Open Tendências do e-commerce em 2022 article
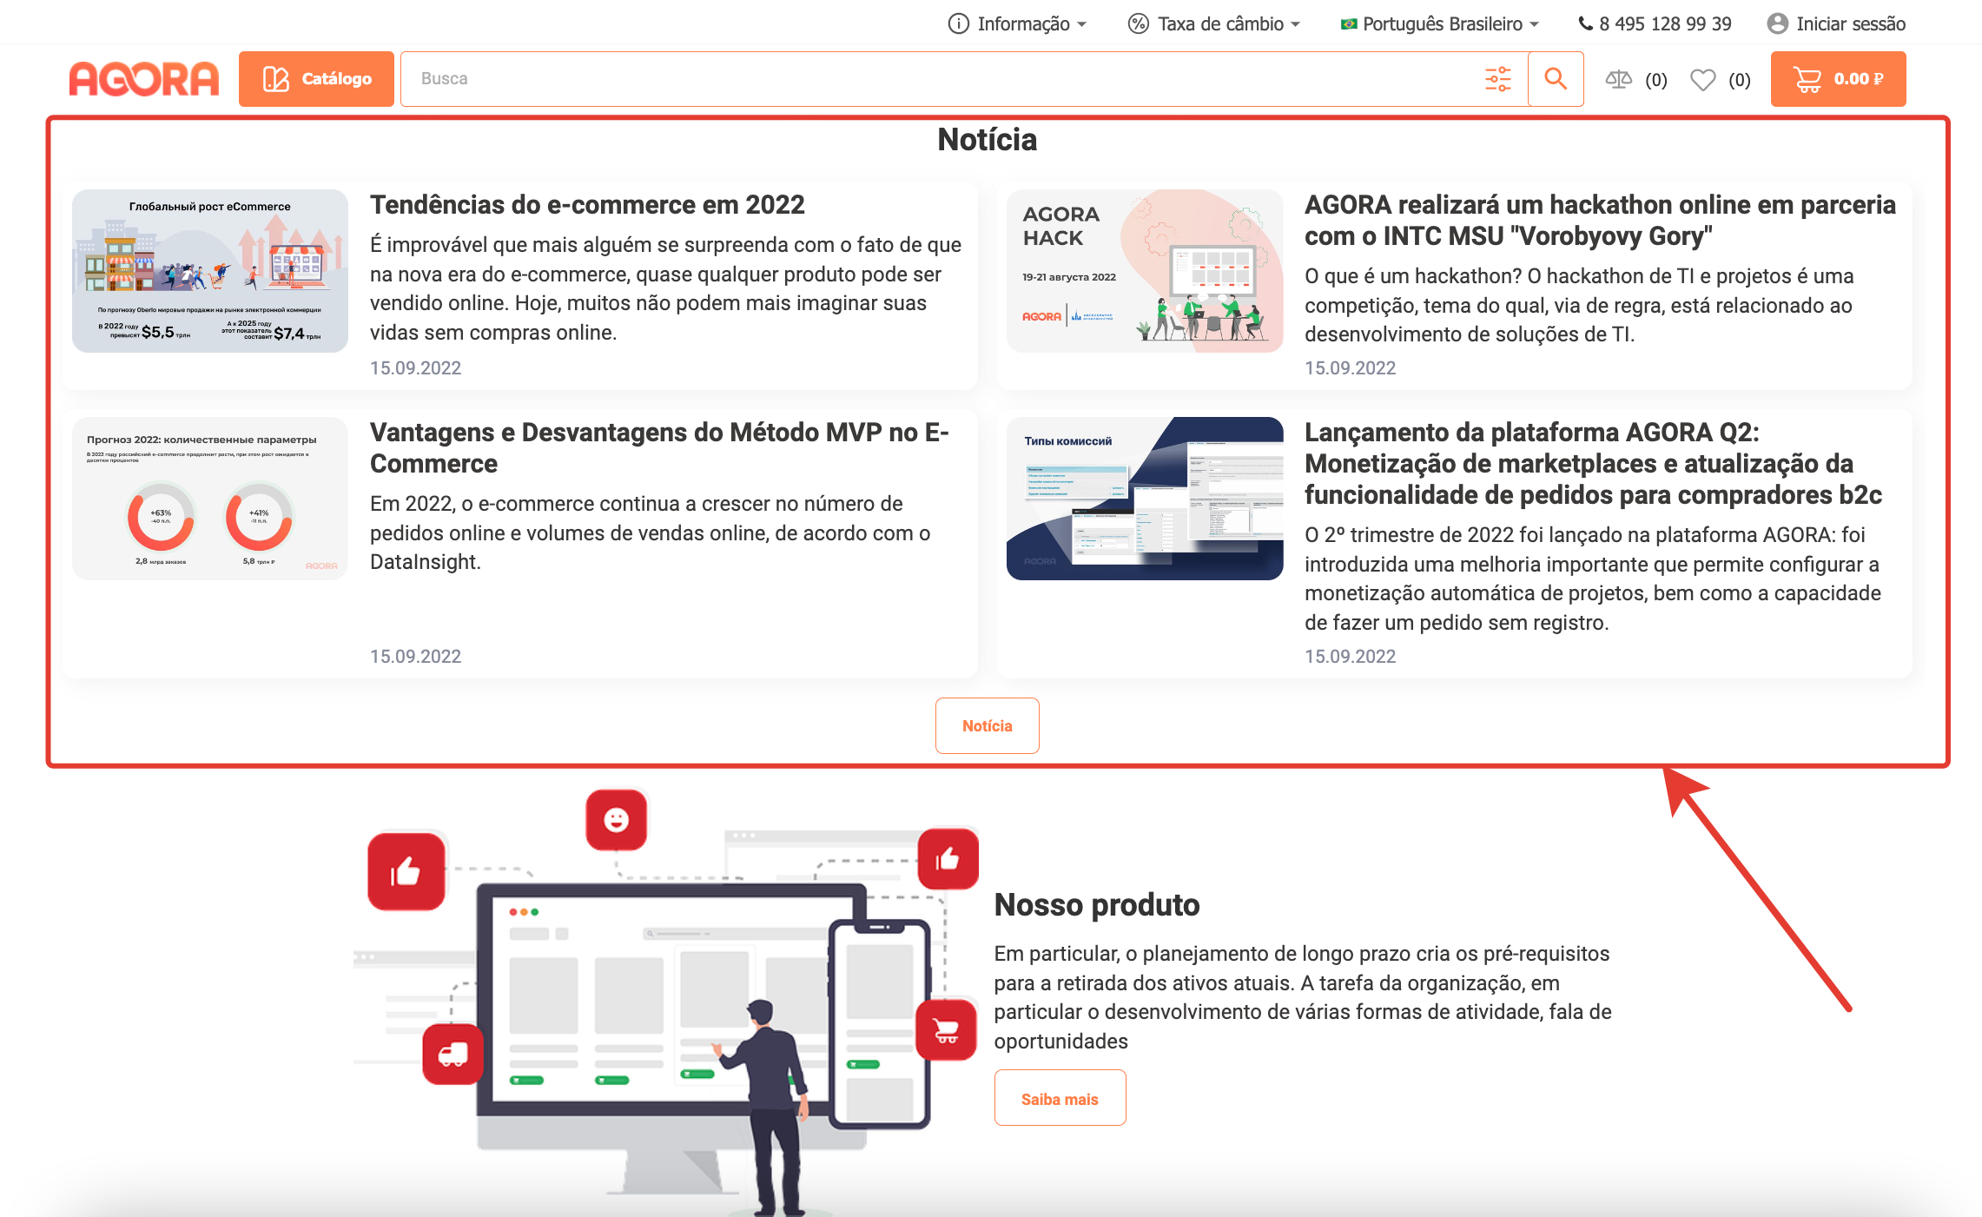This screenshot has height=1217, width=1982. click(587, 205)
